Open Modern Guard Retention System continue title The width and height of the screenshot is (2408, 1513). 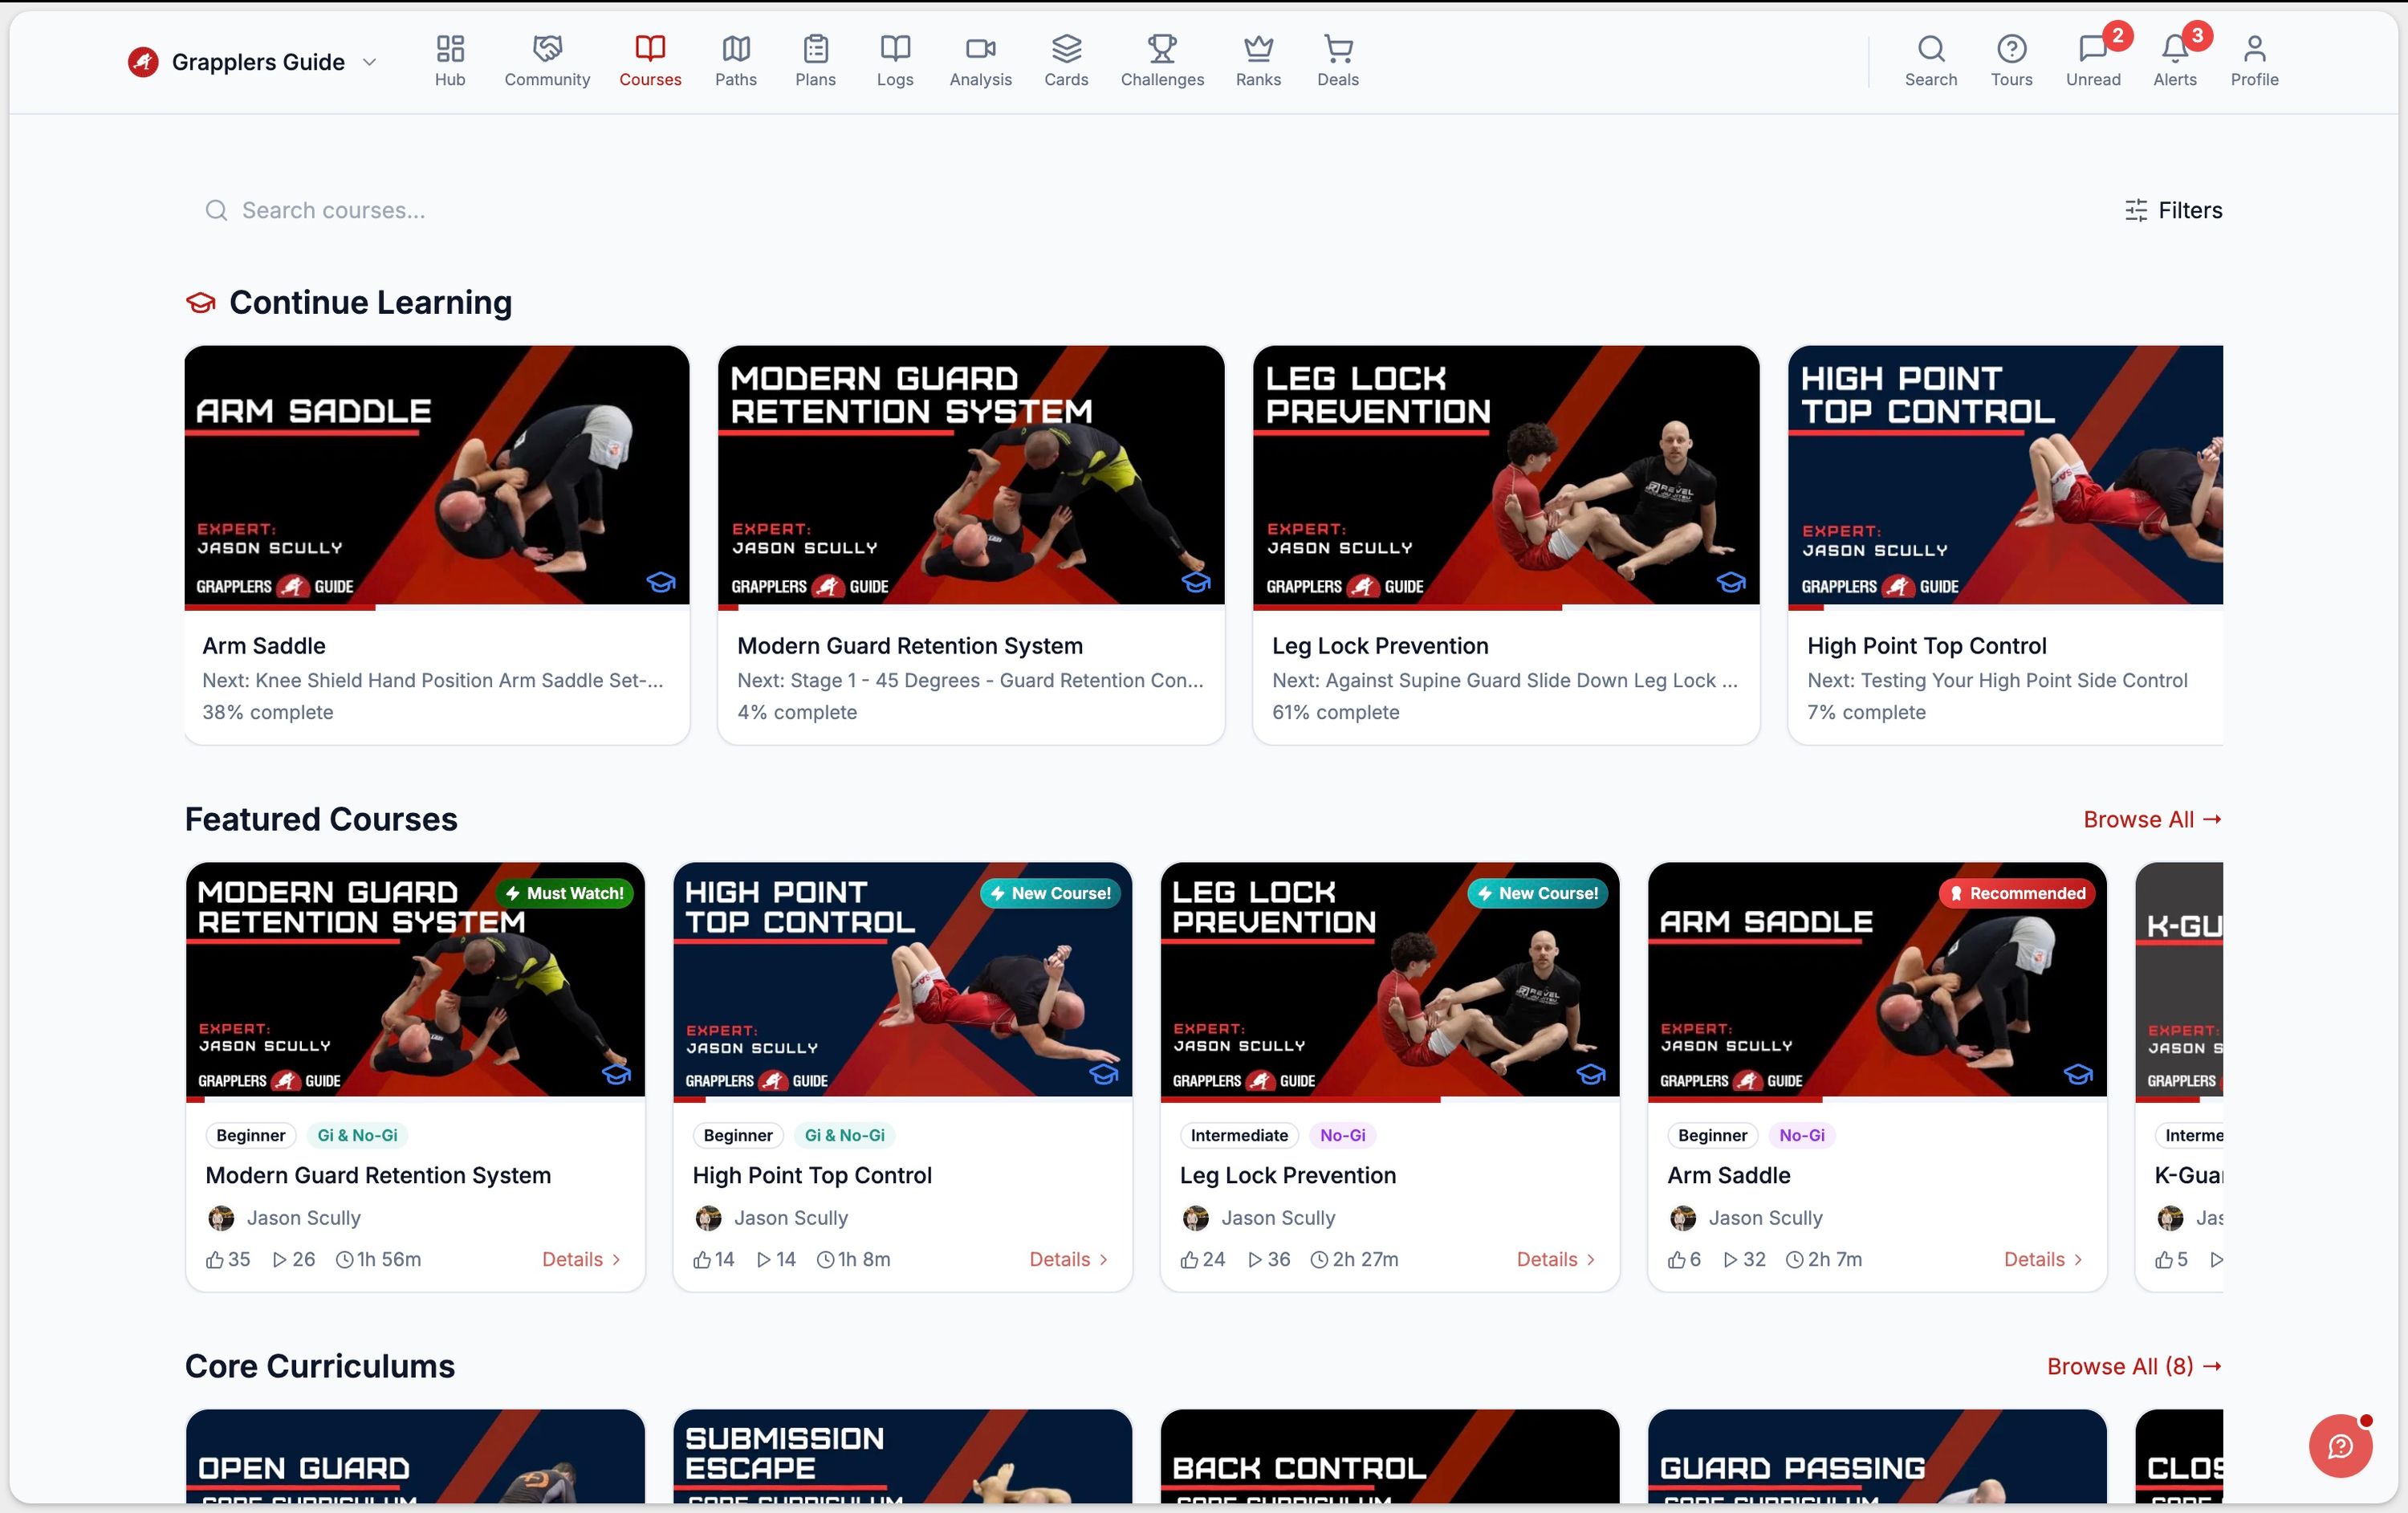pyautogui.click(x=910, y=646)
